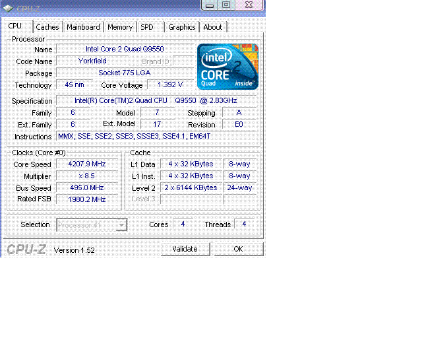
Task: Click the L1 Inst. associativity 8-way
Action: [239, 176]
